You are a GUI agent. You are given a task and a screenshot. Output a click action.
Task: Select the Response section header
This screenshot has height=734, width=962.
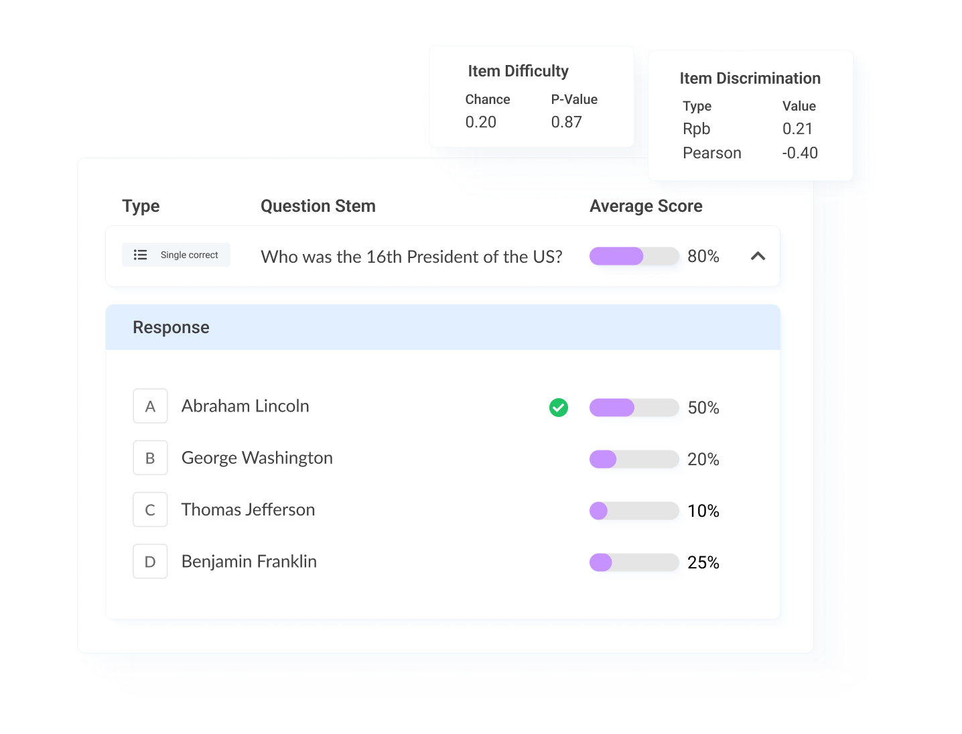171,327
